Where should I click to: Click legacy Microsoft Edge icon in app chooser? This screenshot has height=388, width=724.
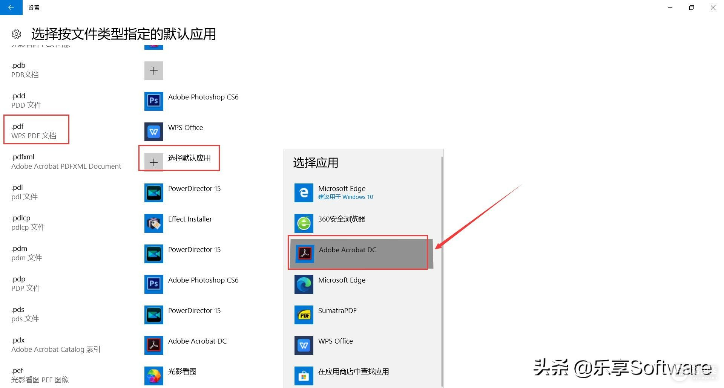304,193
